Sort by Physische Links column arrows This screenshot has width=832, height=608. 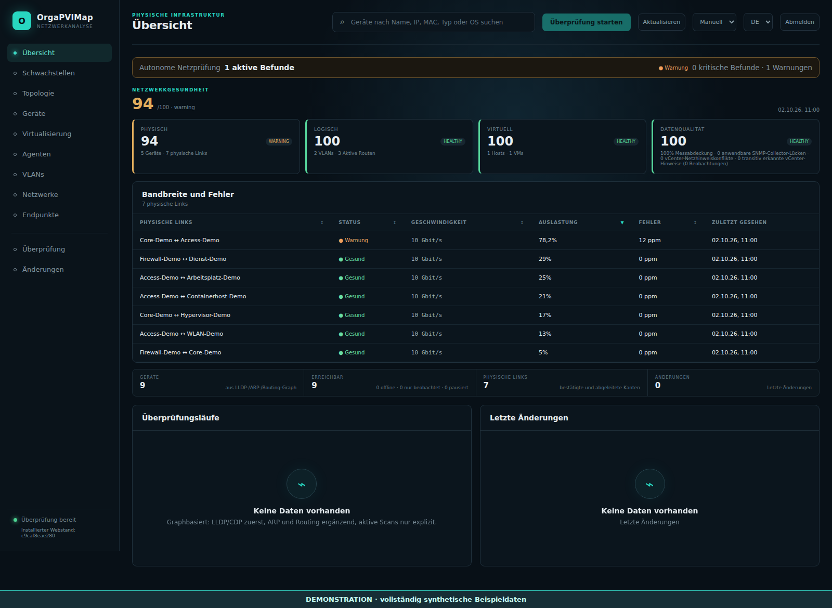click(x=322, y=222)
